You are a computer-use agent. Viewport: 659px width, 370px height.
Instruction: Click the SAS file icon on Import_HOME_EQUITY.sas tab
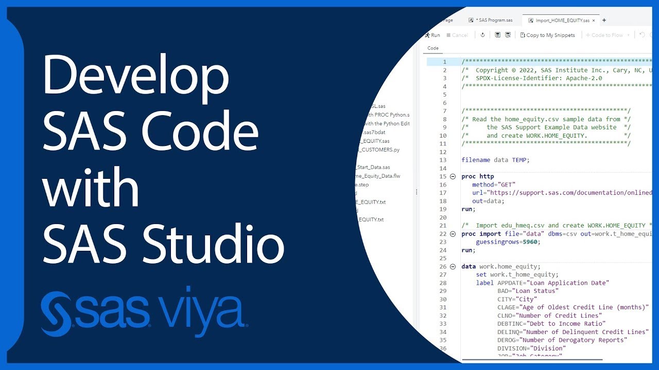click(x=531, y=20)
